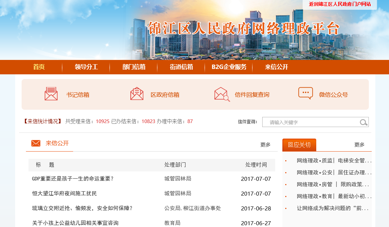Open letter GDP重要还是孩子一生的命运重要?

point(73,179)
